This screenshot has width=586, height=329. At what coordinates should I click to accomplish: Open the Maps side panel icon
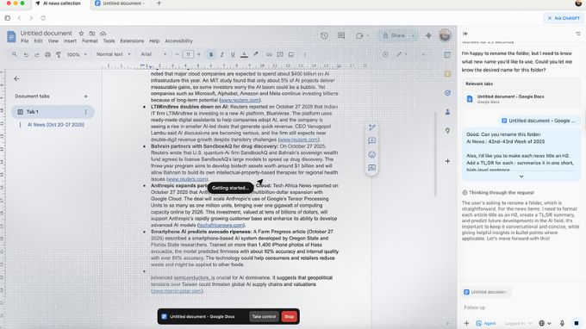pyautogui.click(x=447, y=131)
